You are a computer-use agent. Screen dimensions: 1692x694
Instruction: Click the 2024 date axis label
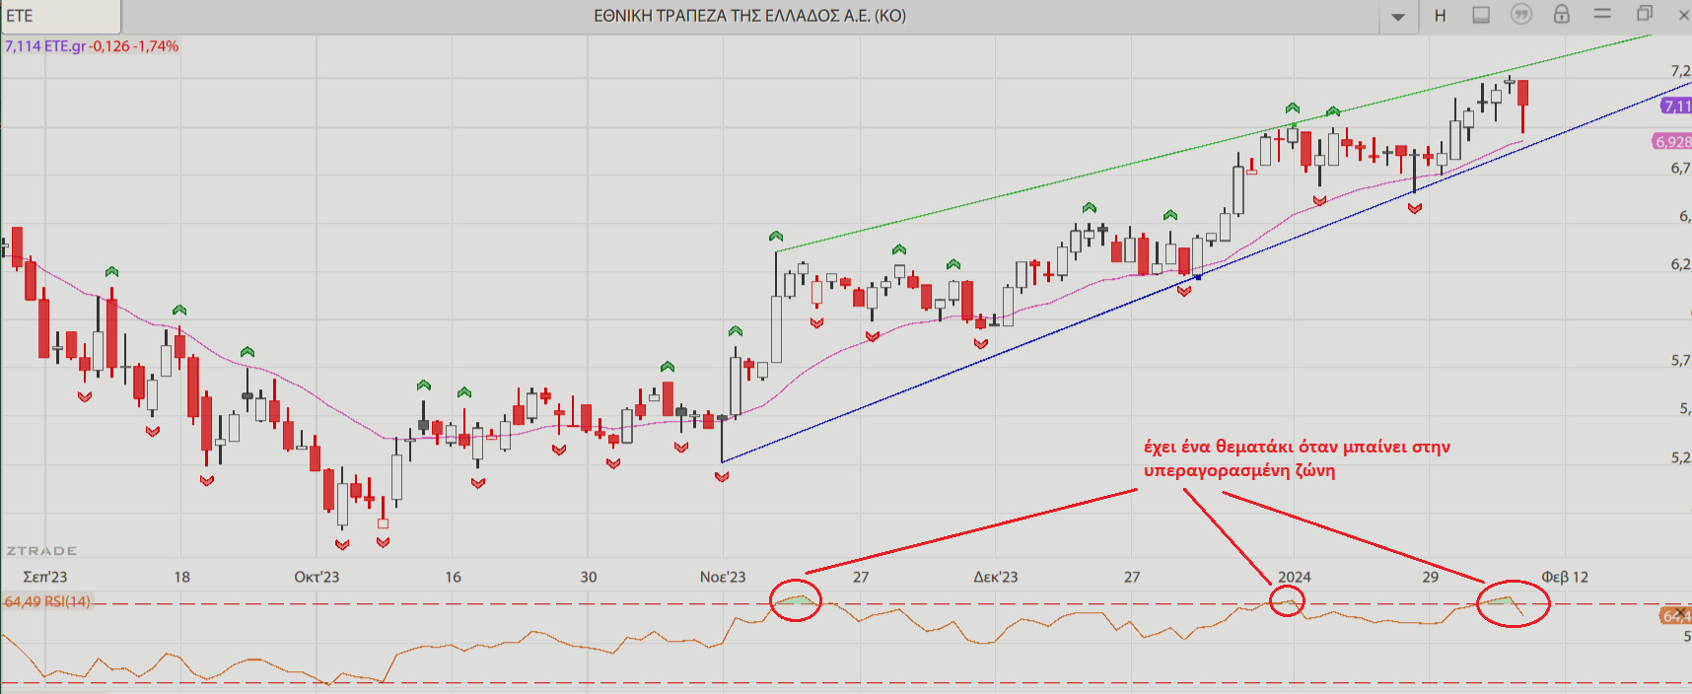pos(1295,577)
